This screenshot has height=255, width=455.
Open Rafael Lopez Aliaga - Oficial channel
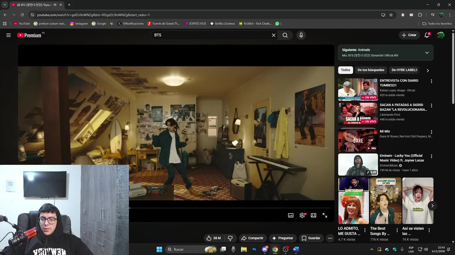pos(397,90)
